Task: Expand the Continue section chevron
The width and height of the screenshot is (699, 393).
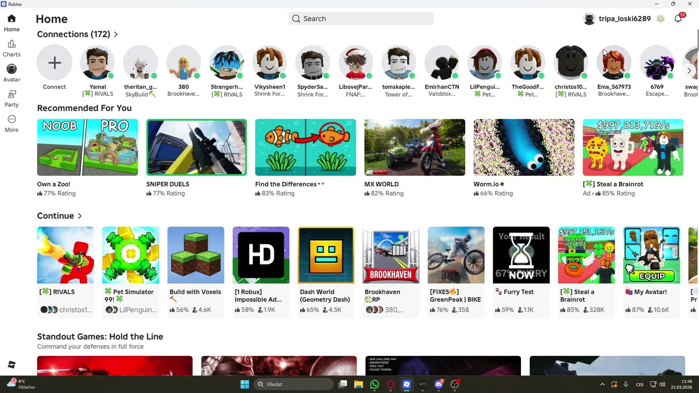Action: point(80,216)
